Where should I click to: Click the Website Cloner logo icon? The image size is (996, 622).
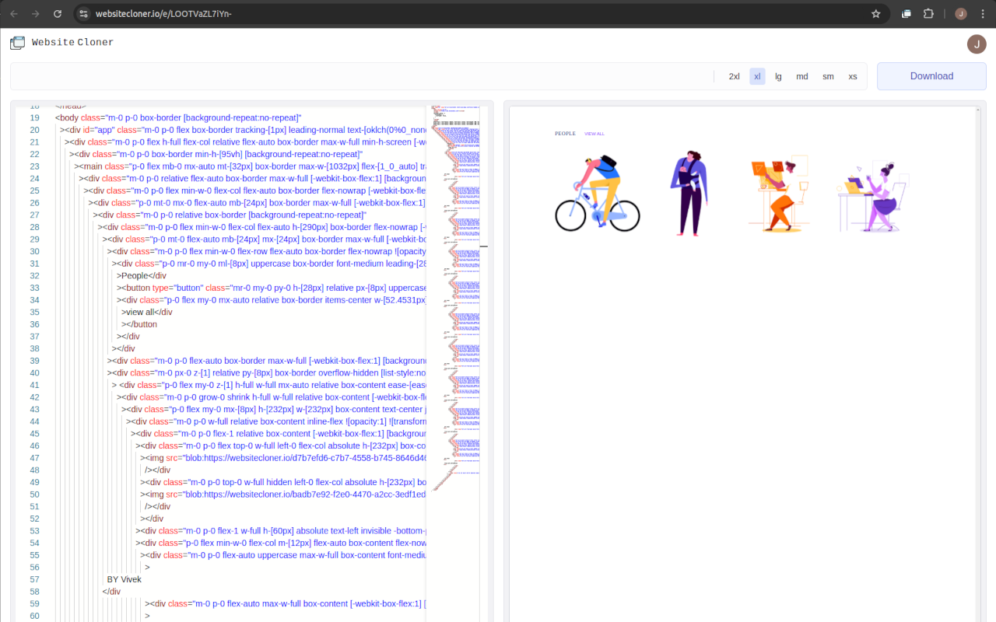(x=17, y=42)
